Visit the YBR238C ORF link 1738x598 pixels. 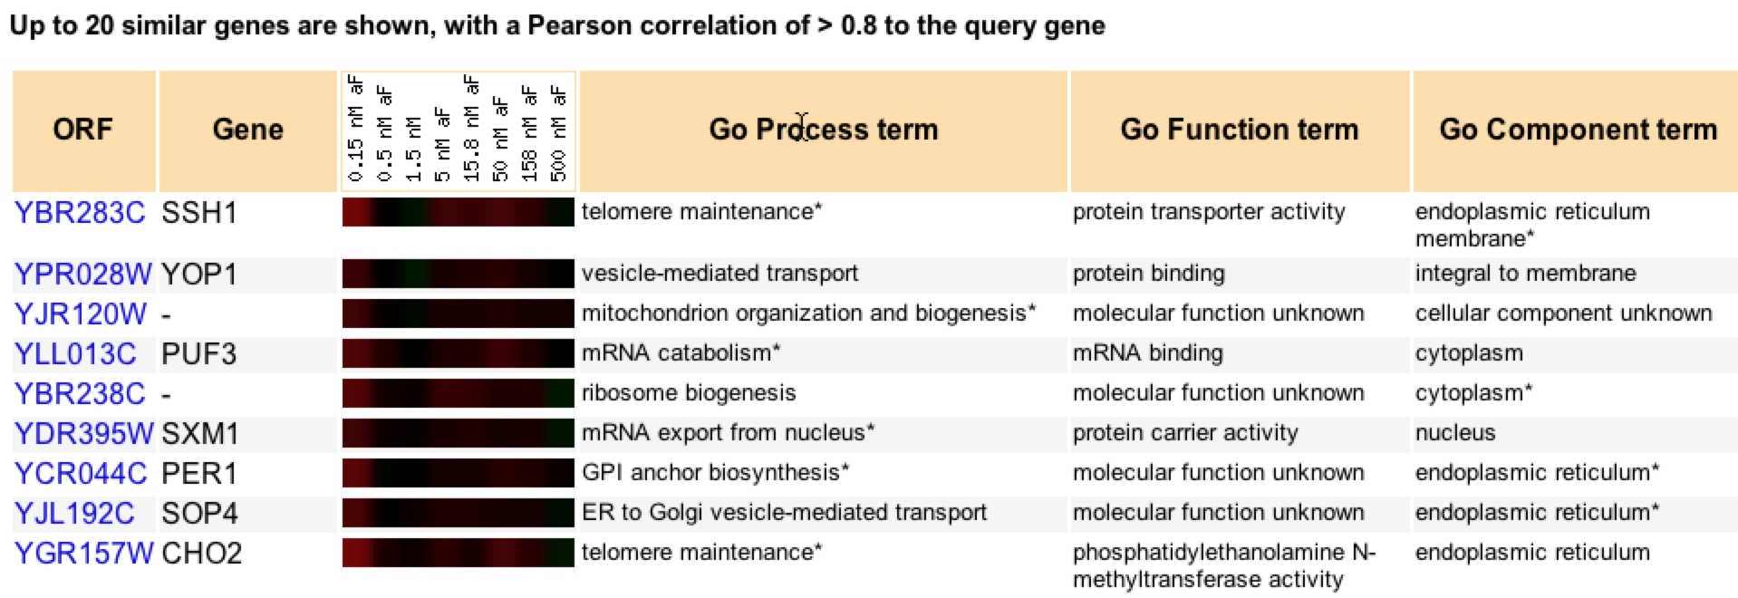tap(80, 393)
